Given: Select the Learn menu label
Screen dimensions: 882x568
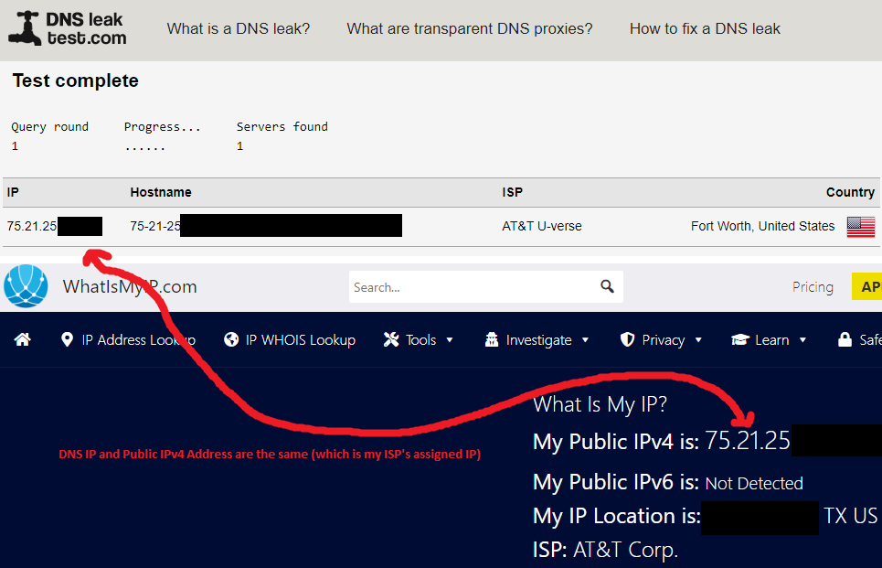Looking at the screenshot, I should (771, 340).
